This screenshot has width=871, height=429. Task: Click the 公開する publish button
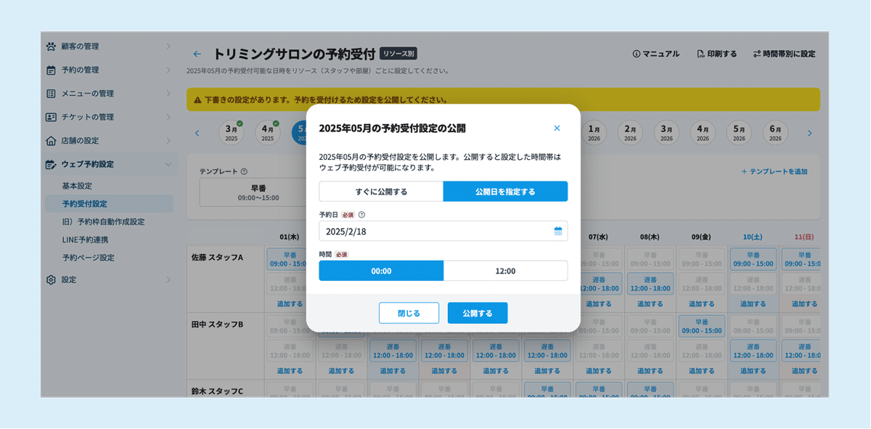(477, 312)
